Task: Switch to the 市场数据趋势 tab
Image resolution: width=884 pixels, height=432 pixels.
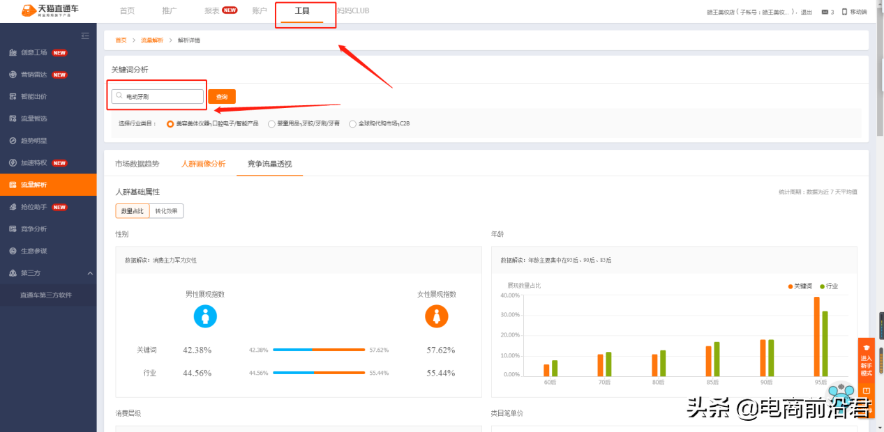Action: pos(137,163)
